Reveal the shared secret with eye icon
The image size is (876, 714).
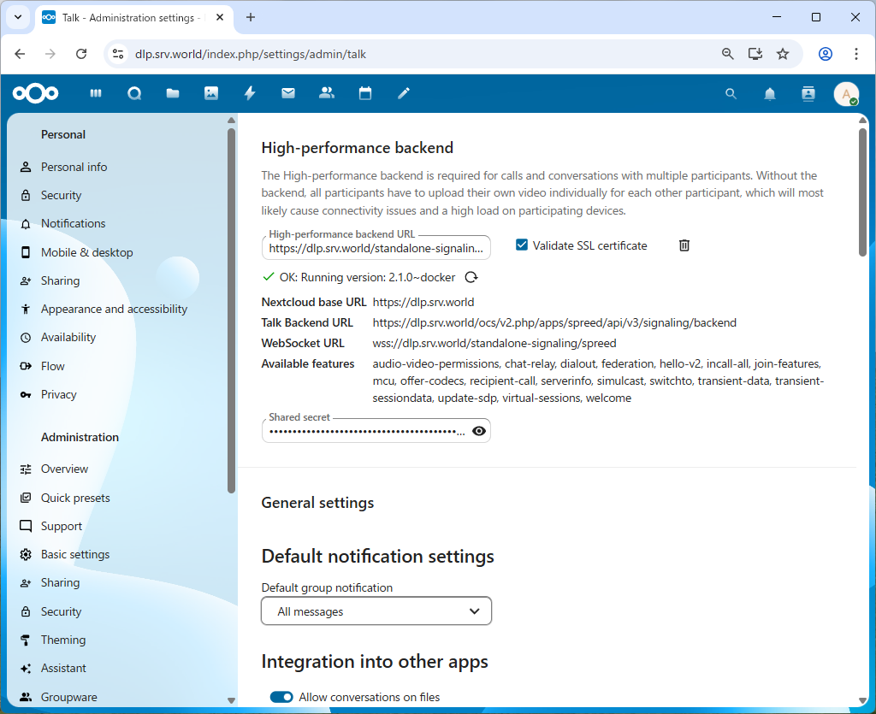click(x=479, y=431)
